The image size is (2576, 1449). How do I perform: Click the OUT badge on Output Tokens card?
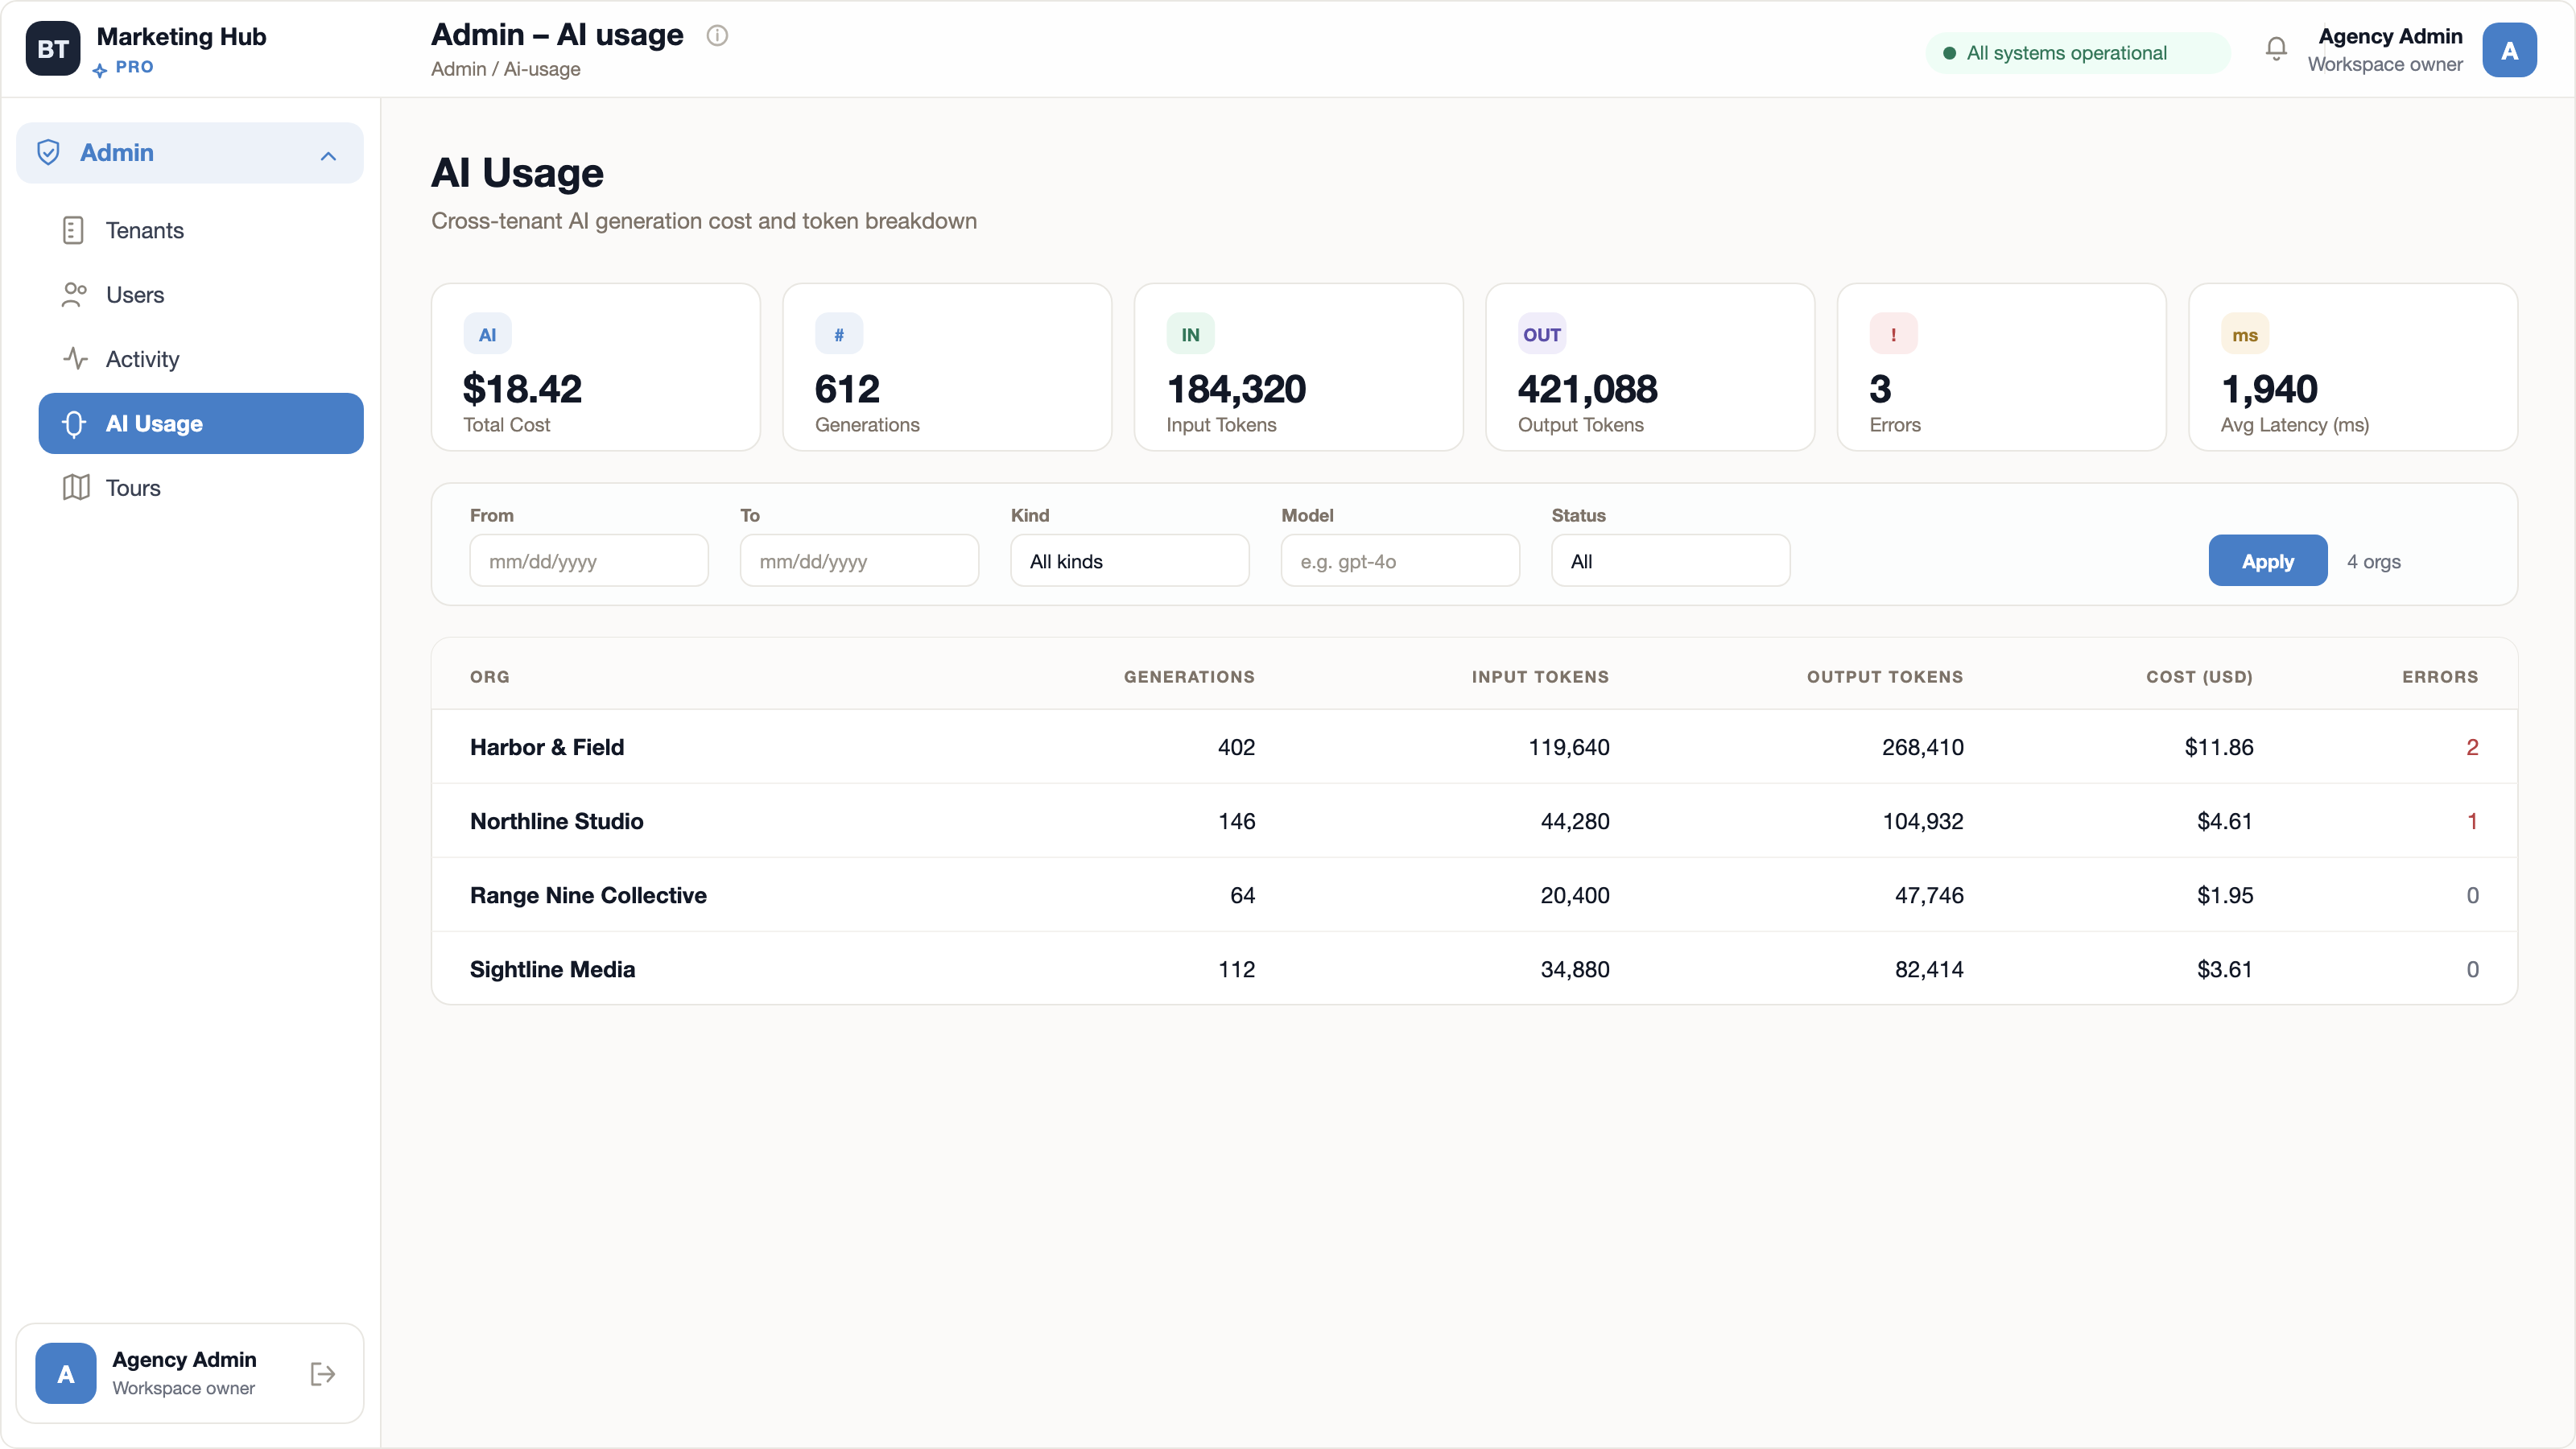pos(1541,335)
